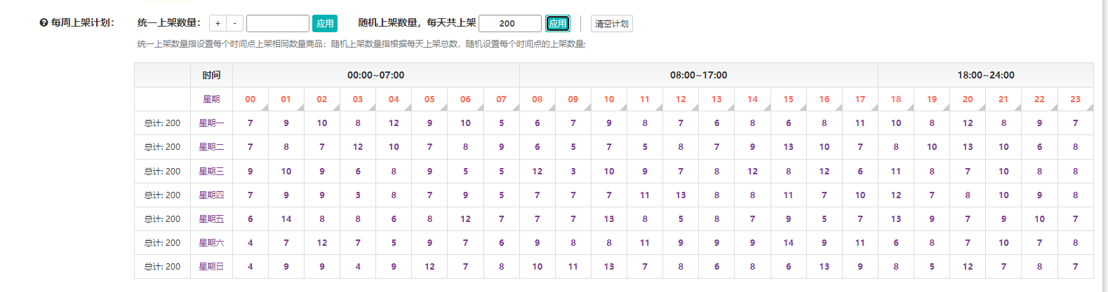Open the corner triangle on hour 12 column
The image size is (1108, 292).
coord(695,107)
